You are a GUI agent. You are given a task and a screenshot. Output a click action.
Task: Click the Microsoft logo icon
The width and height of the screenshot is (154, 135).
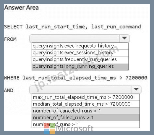49,129
